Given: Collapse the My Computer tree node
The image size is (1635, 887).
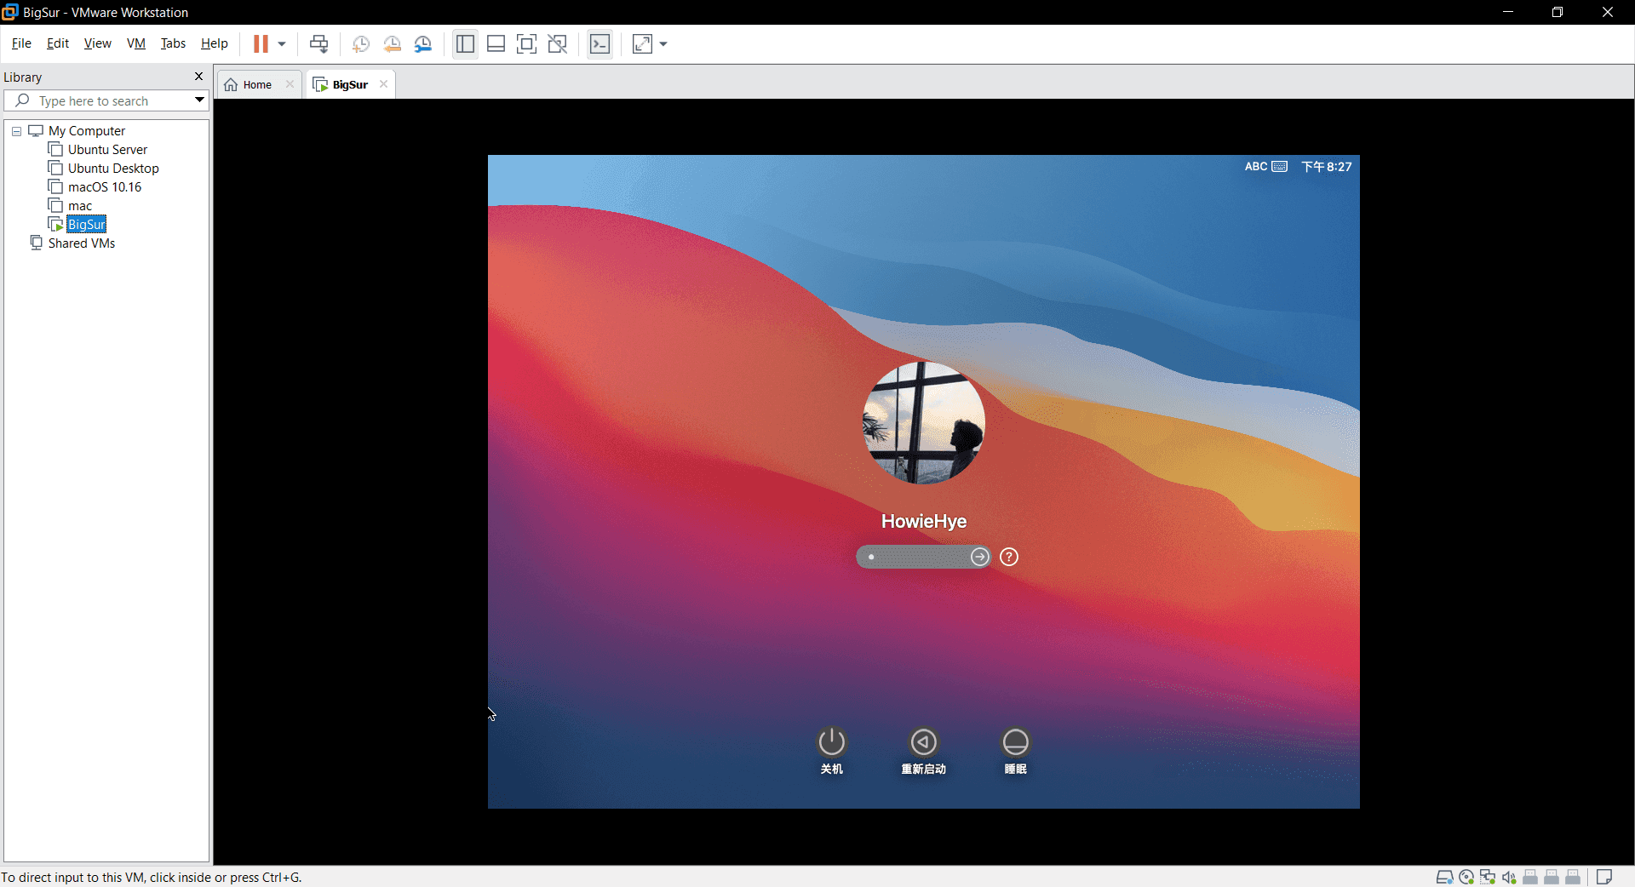Looking at the screenshot, I should [16, 131].
